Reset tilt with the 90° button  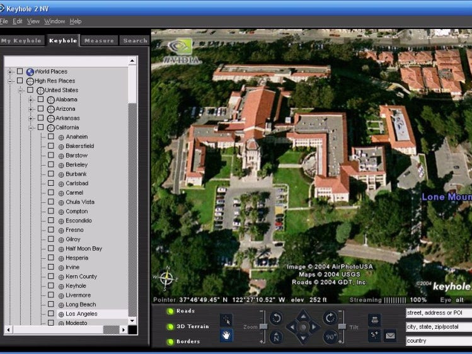(x=330, y=337)
